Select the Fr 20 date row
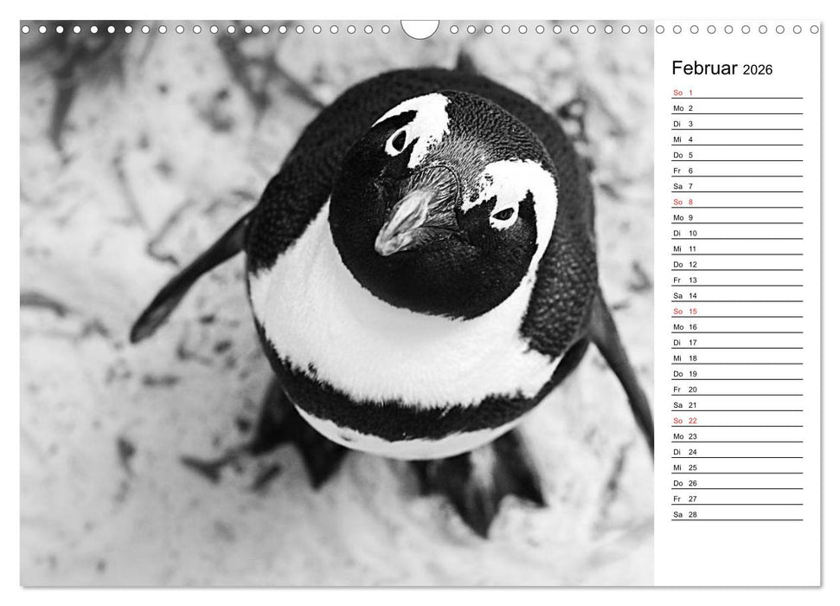The image size is (840, 606). point(736,390)
